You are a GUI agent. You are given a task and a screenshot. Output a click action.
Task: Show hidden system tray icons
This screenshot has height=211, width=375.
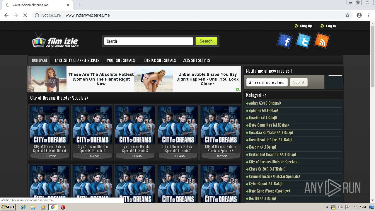[327, 207]
